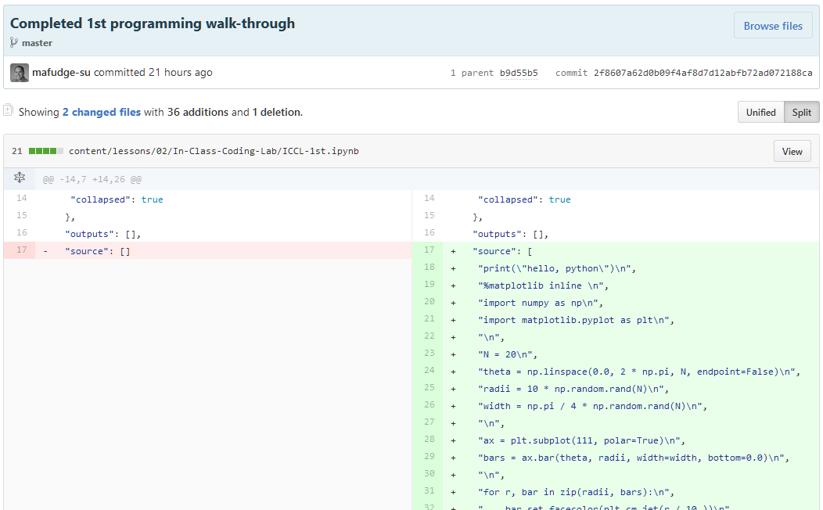Select the Split diff view
Screen dimensions: 823x510
tap(801, 112)
